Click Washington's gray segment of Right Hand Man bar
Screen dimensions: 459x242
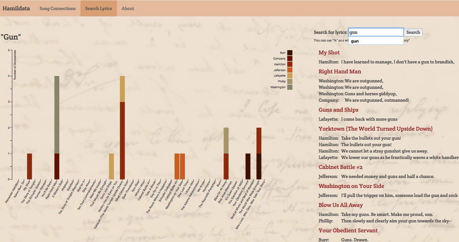coord(57,115)
